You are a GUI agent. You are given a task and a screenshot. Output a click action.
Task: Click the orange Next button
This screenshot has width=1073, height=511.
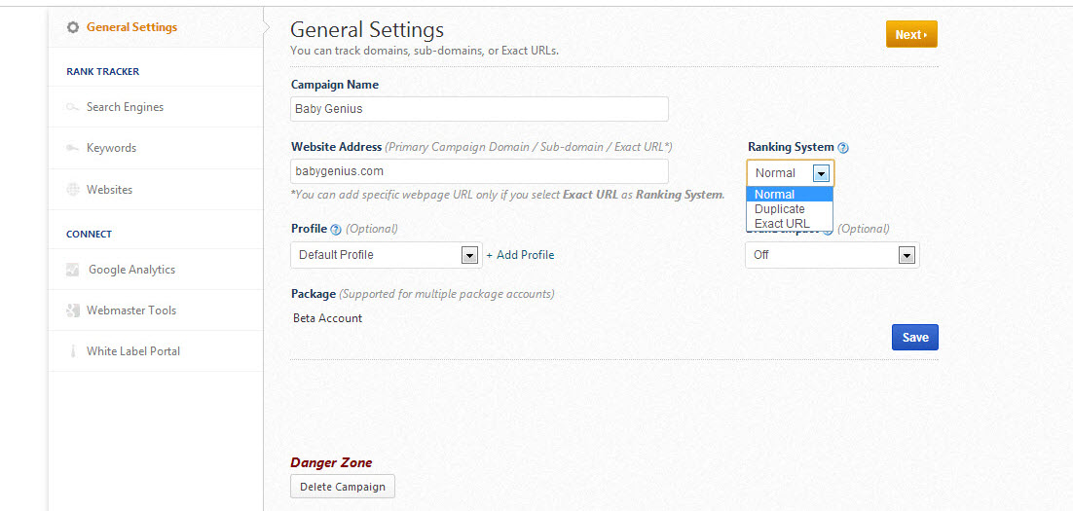tap(911, 34)
